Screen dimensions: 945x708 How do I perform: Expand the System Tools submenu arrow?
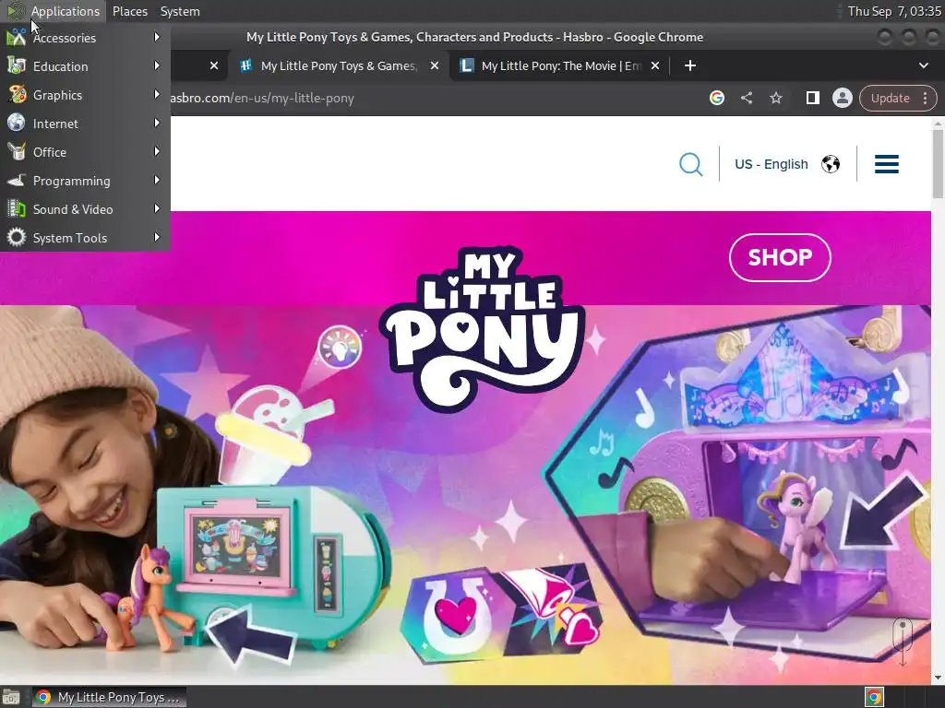157,237
